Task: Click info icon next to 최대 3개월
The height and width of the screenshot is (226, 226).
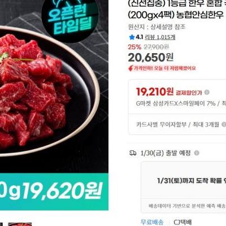Action: click(224, 124)
